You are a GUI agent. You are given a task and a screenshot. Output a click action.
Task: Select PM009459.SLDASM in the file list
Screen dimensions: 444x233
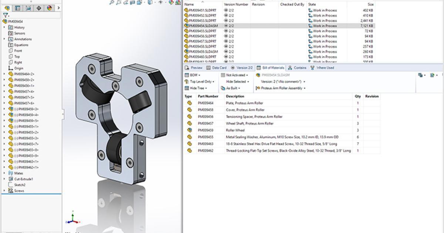(x=203, y=52)
